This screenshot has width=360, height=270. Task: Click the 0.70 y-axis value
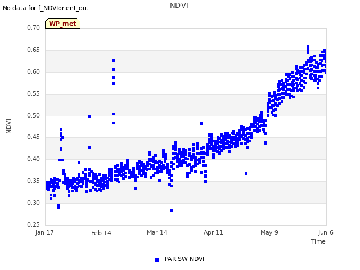pos(33,28)
